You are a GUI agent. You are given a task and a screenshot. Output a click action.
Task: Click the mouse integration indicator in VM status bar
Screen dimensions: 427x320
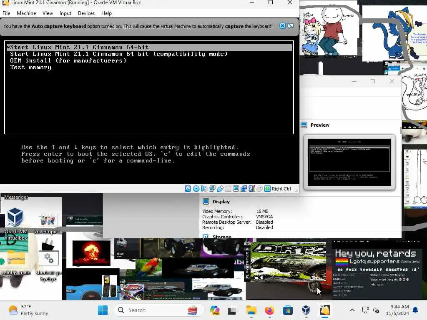[260, 189]
